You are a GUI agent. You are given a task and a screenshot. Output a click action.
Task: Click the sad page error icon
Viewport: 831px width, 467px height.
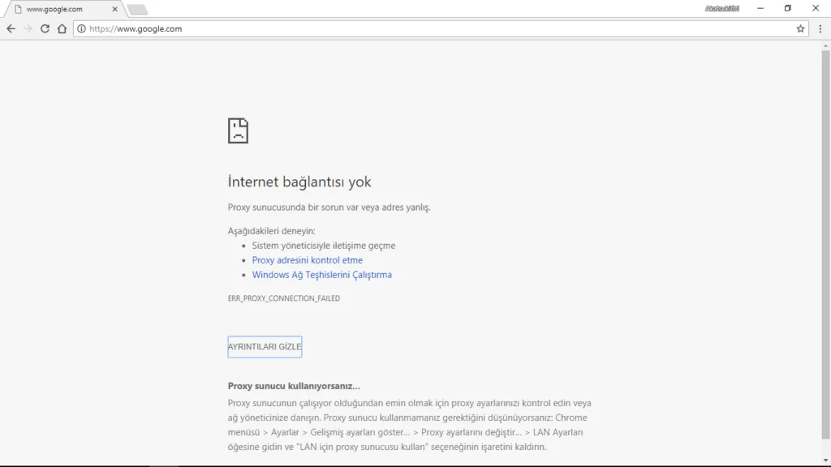click(x=238, y=131)
